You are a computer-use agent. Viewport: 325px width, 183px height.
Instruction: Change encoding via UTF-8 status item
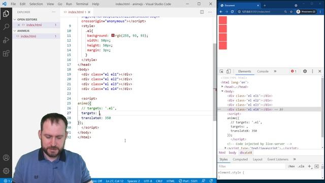click(x=148, y=181)
